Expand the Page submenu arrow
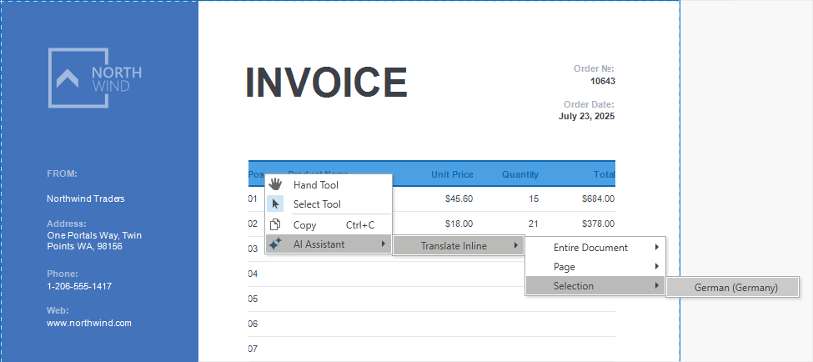Viewport: 813px width, 362px height. pos(656,267)
